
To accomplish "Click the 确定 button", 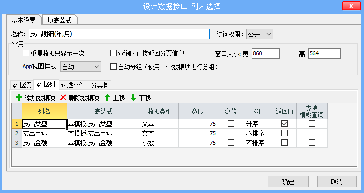I will click(288, 182).
